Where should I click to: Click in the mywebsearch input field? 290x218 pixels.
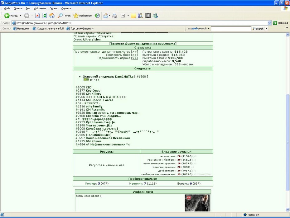(x=231, y=29)
